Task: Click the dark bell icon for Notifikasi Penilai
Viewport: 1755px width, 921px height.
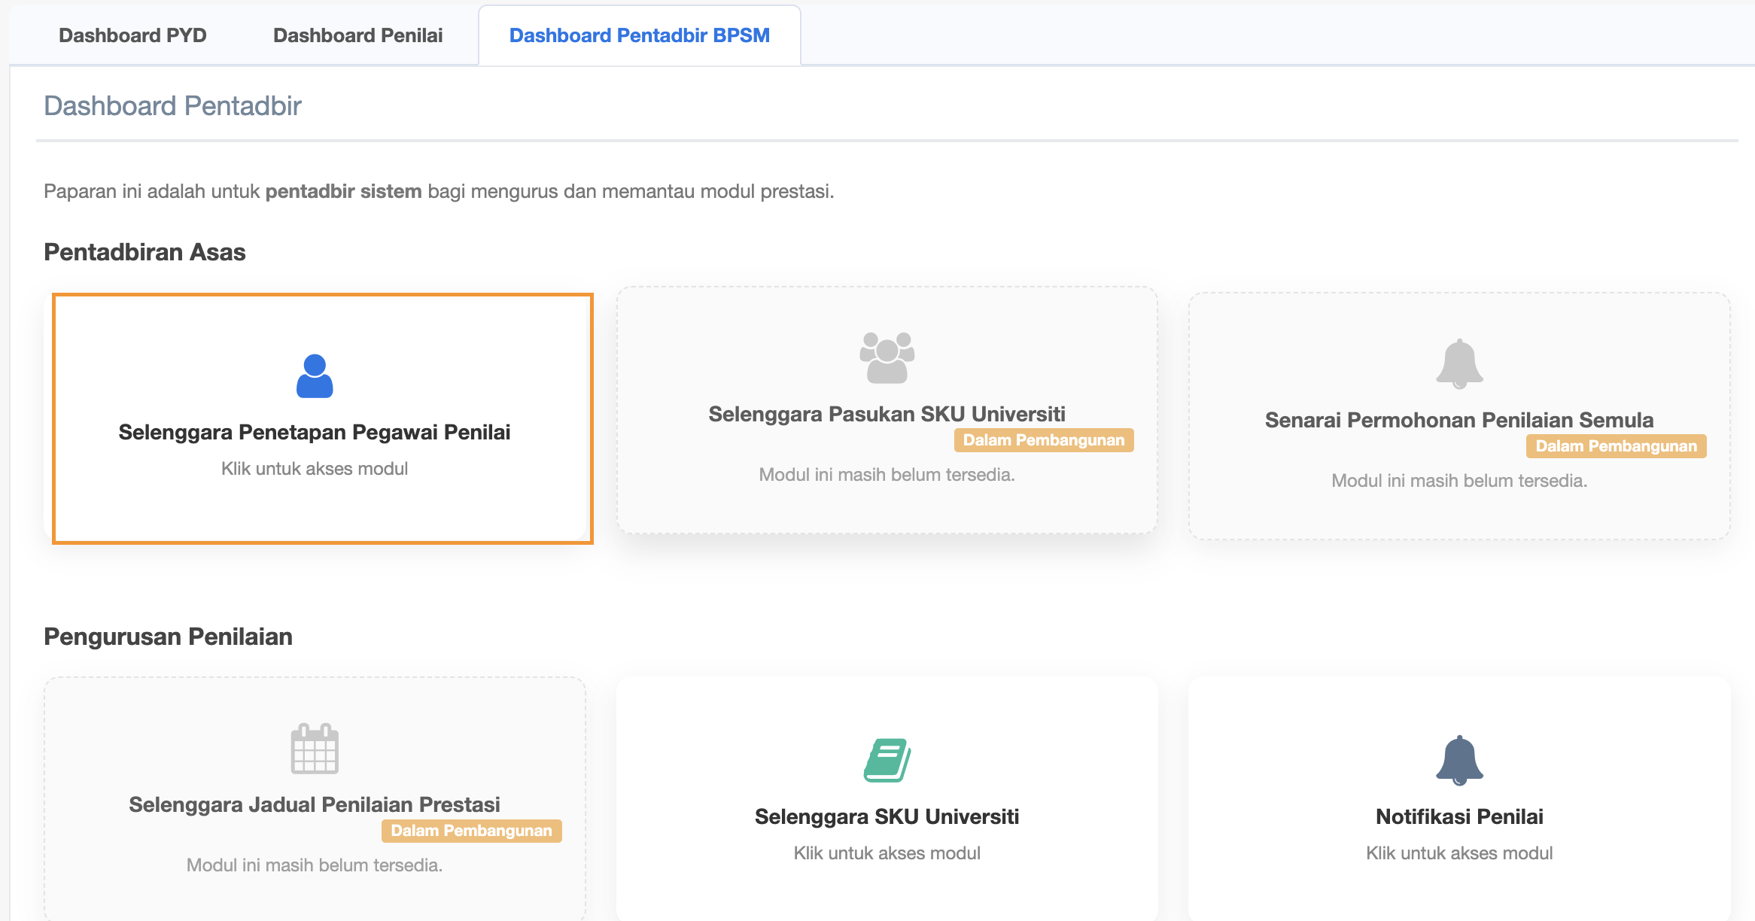Action: click(x=1459, y=760)
